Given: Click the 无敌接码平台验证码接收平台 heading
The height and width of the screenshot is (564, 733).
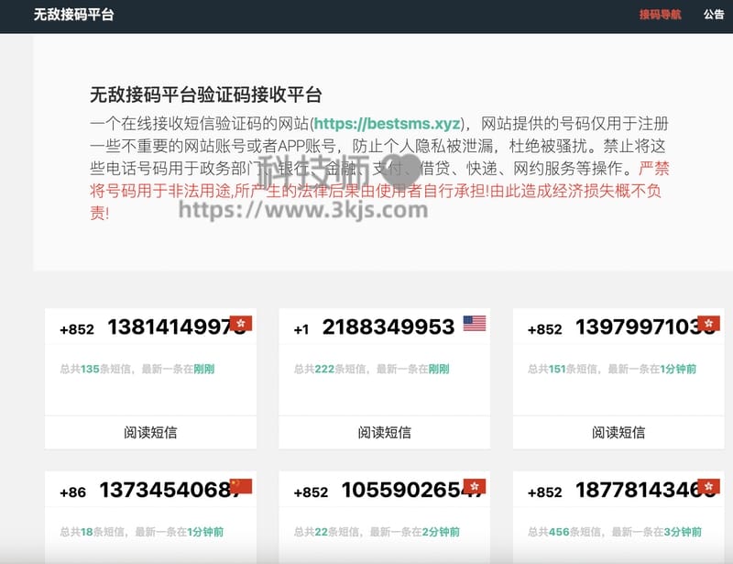Looking at the screenshot, I should [x=205, y=94].
